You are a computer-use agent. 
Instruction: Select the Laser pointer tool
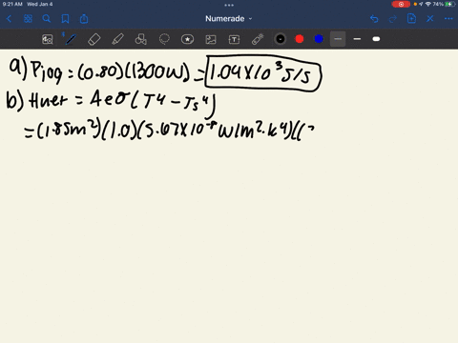pyautogui.click(x=258, y=39)
